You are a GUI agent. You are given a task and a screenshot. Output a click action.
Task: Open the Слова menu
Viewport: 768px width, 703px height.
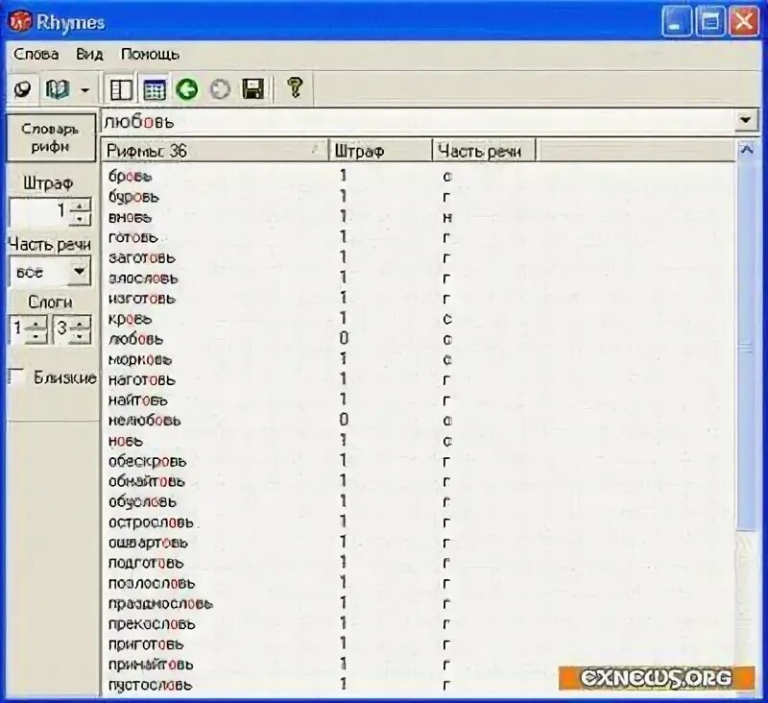[x=36, y=54]
